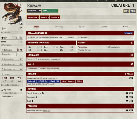Roll the Fort save
Viewport: 137px width, 119px height.
pos(5,78)
